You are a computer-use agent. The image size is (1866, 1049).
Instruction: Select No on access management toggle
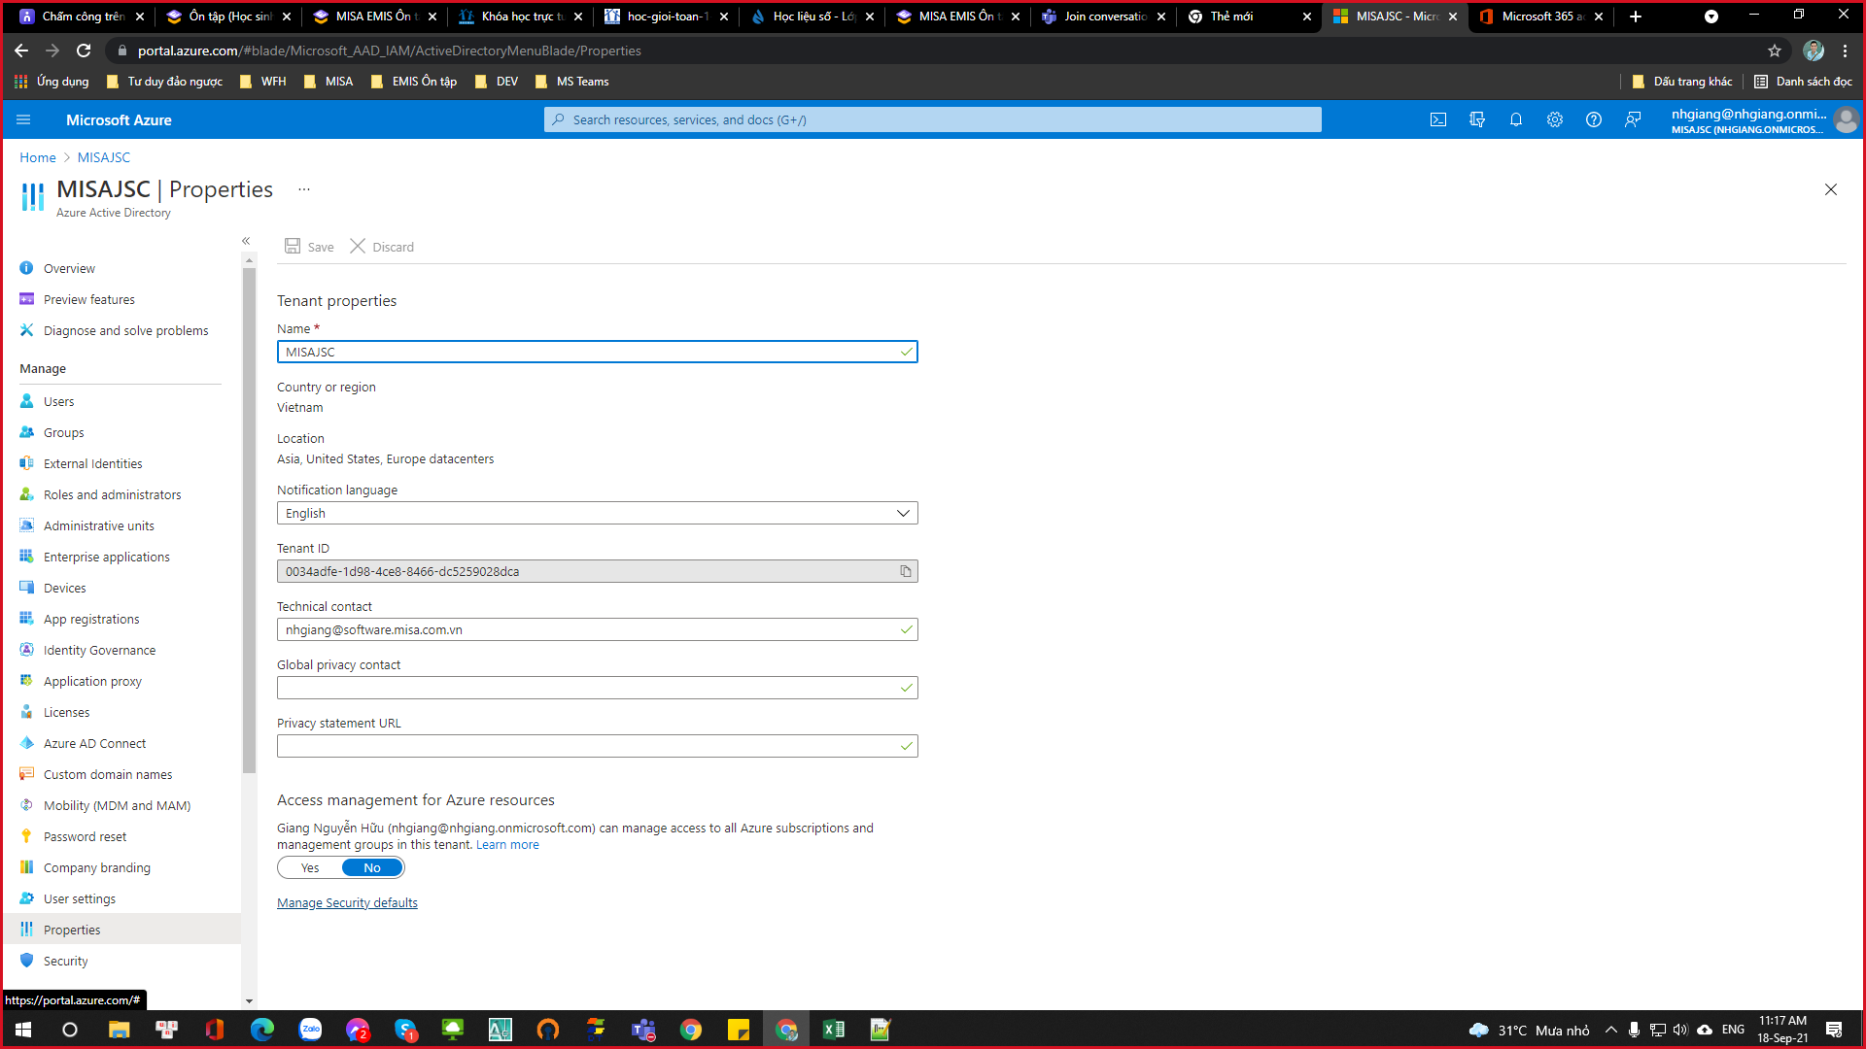pyautogui.click(x=372, y=867)
